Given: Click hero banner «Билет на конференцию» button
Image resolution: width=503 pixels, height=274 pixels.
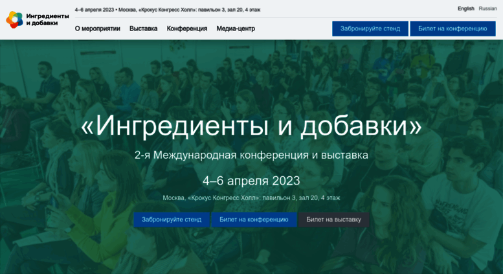Looking at the screenshot, I should (254, 220).
